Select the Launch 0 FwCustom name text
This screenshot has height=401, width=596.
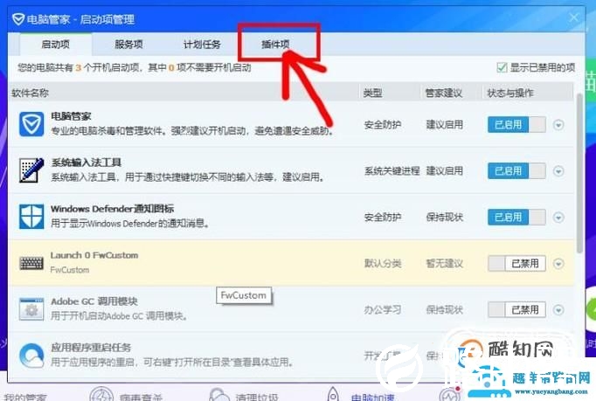coord(94,255)
